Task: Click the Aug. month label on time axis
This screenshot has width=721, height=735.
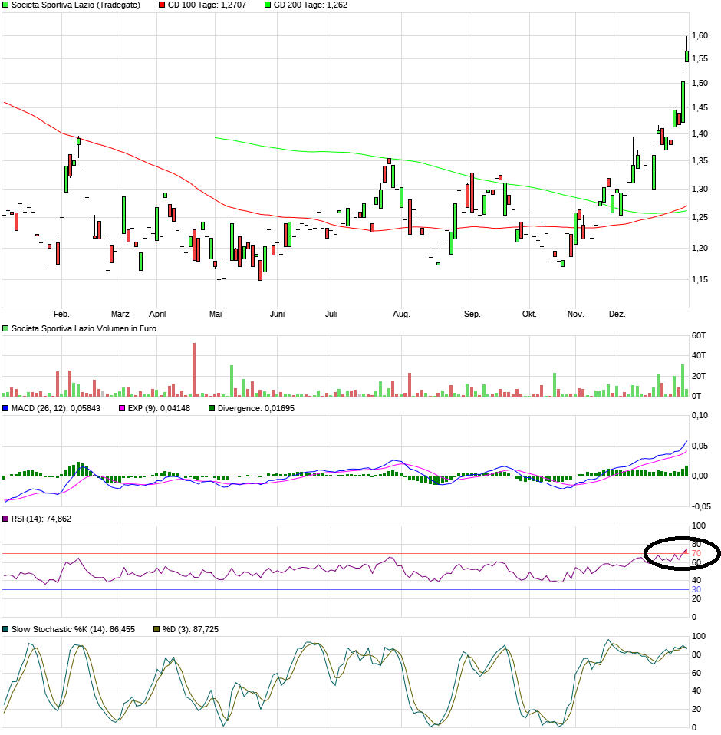Action: tap(401, 314)
